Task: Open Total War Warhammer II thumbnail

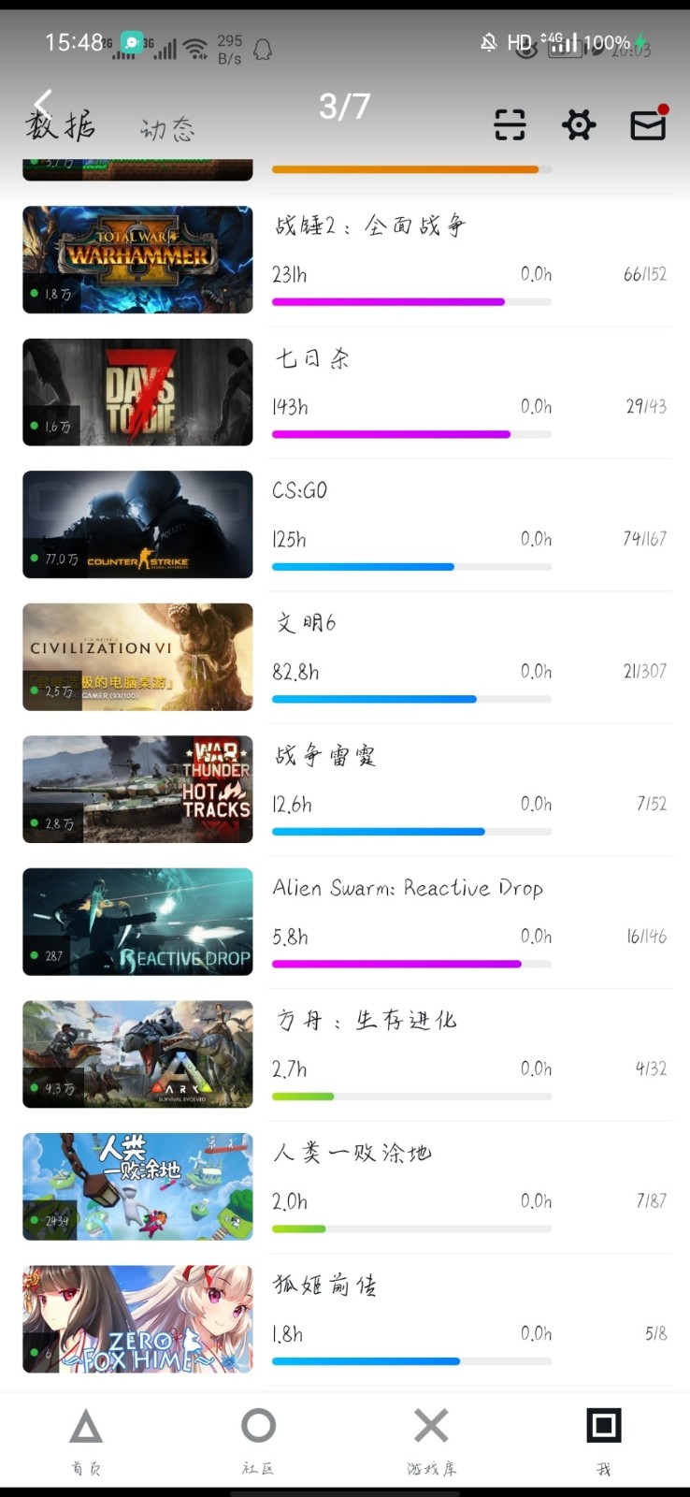Action: 137,259
